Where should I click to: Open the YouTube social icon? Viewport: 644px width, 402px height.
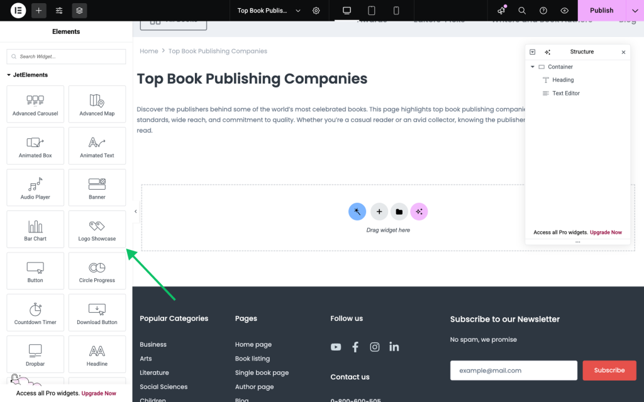coord(336,347)
